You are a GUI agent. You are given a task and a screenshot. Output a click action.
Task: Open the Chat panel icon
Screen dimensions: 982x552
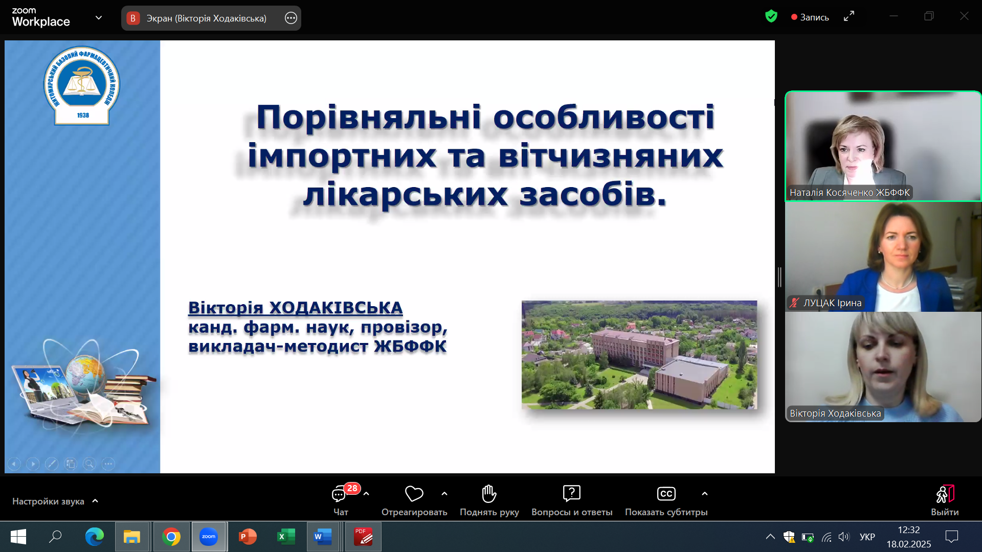340,494
